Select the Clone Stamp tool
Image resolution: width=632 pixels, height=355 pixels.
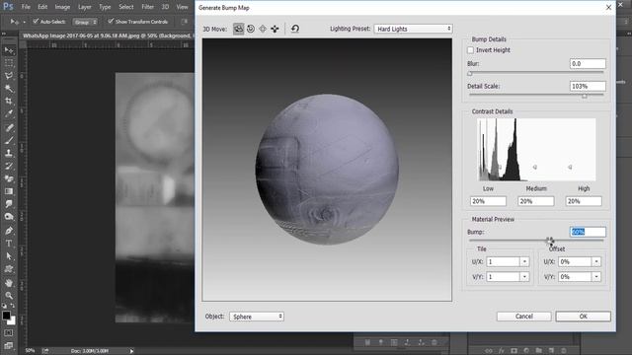[x=9, y=154]
